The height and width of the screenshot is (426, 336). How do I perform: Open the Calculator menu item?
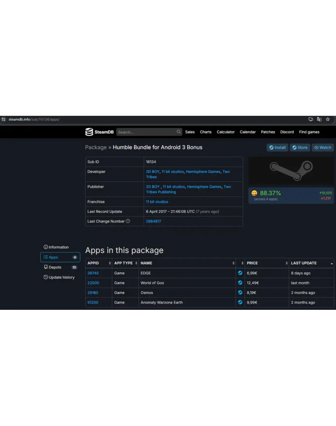coord(226,132)
